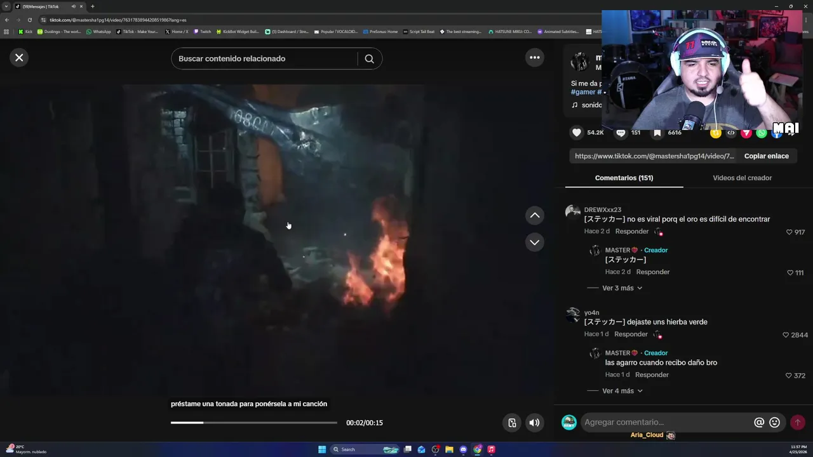Screen dimensions: 813x457
Task: Reply to the 'las agarro cuando recibo daño' reply
Action: point(652,374)
